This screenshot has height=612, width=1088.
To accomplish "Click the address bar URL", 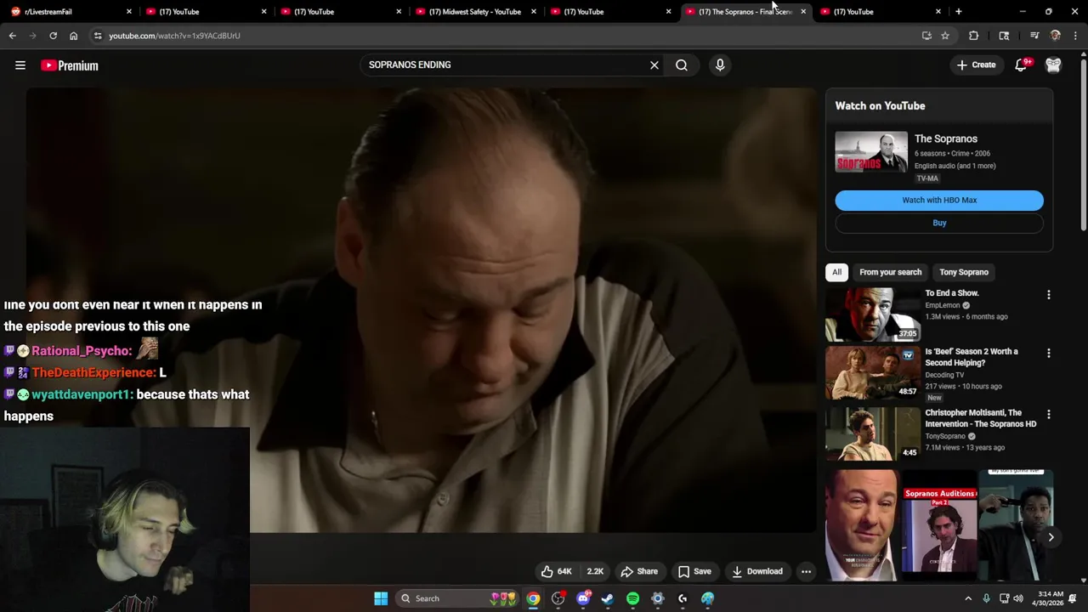I will [174, 36].
